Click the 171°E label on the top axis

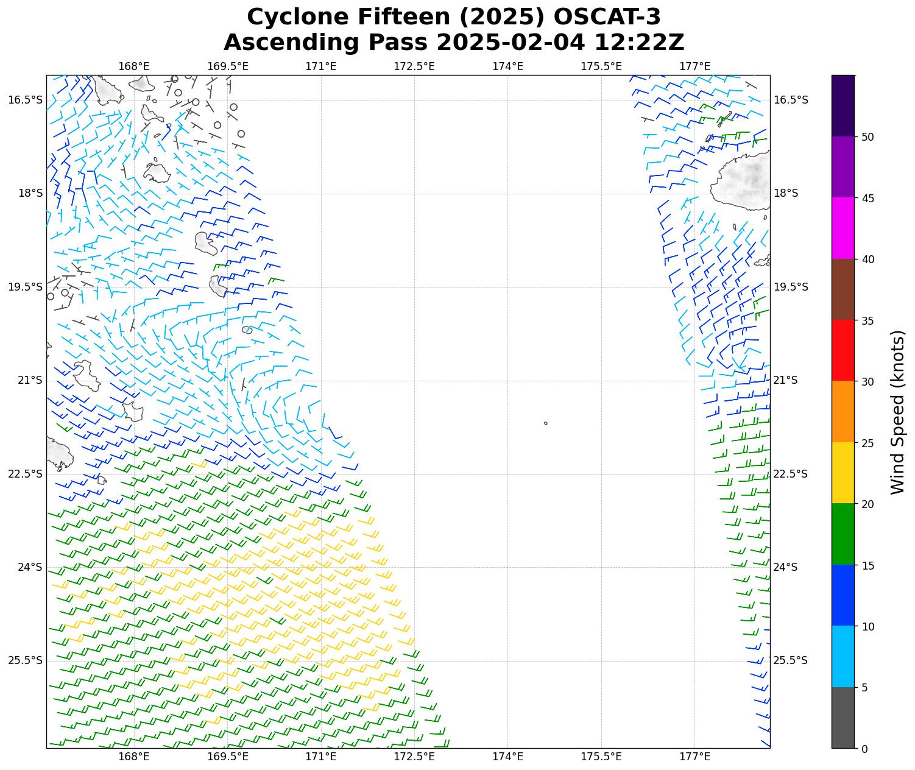click(321, 66)
